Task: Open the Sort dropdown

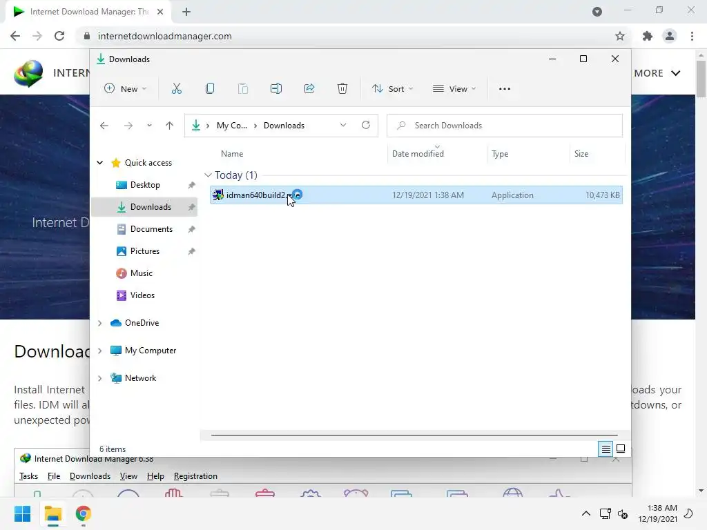Action: (x=392, y=89)
